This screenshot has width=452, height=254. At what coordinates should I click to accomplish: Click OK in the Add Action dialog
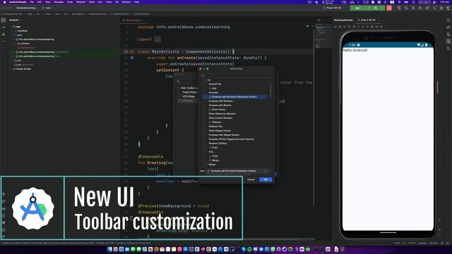point(266,179)
